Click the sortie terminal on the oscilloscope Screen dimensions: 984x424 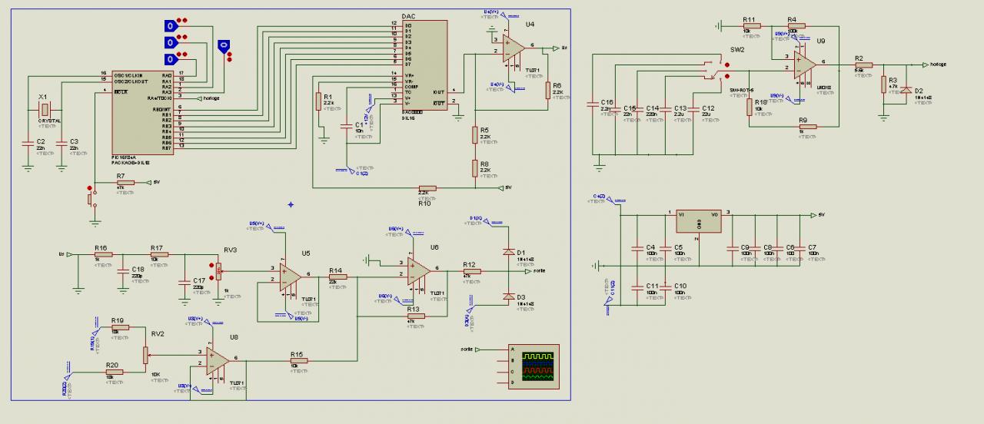click(470, 349)
